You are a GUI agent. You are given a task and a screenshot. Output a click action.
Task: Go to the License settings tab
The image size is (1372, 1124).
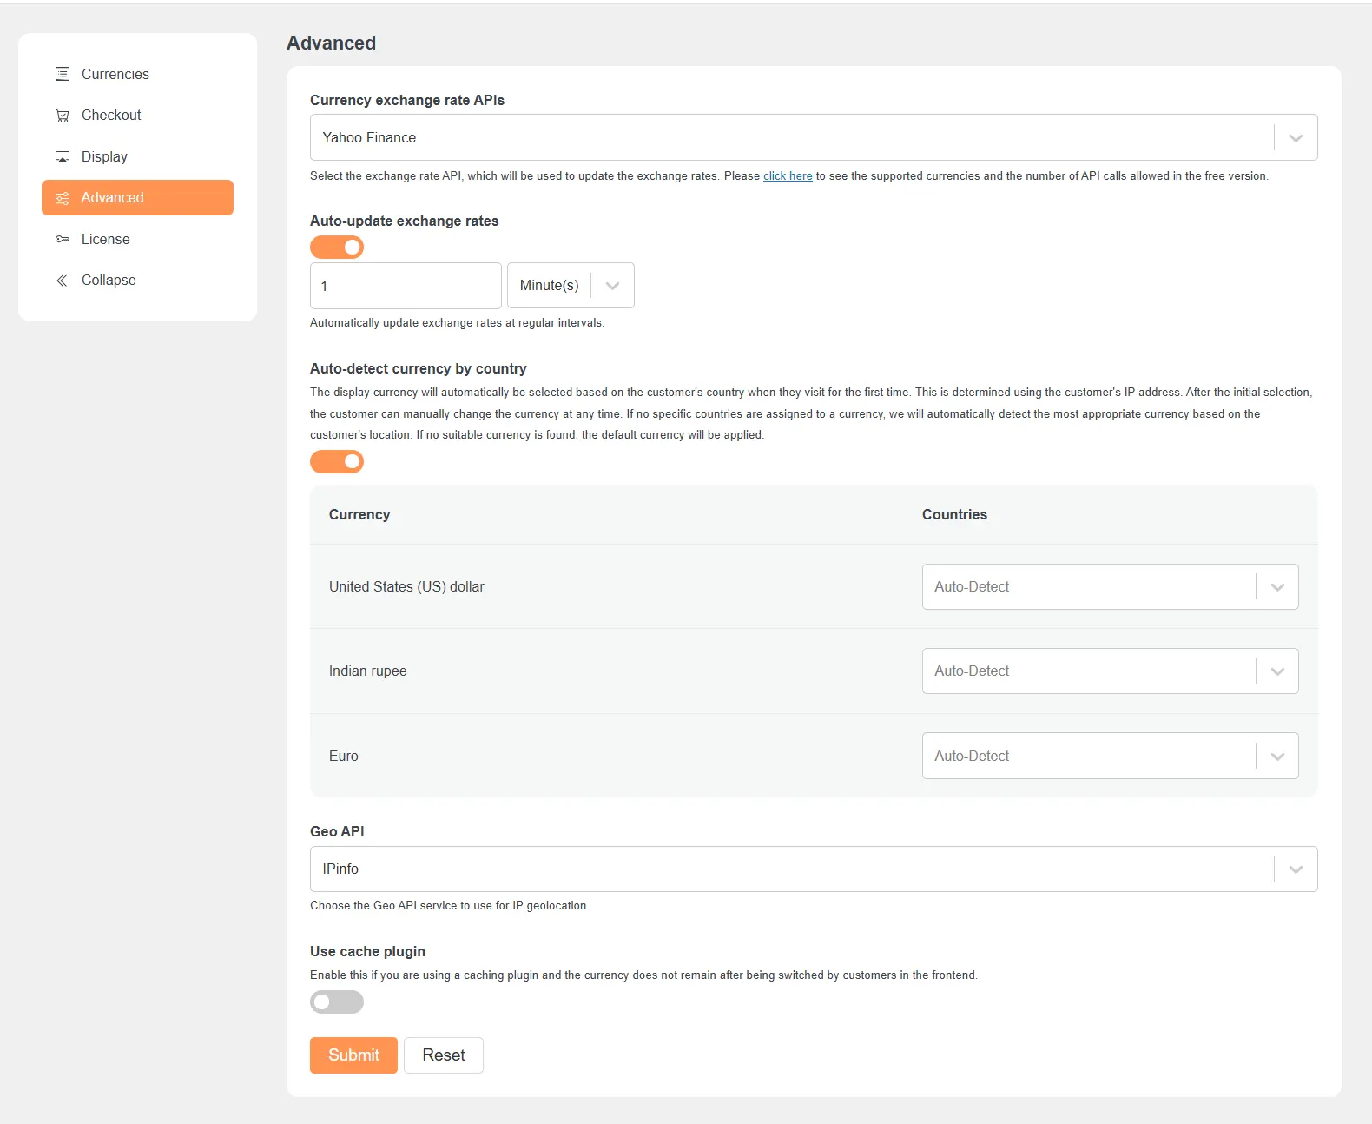tap(105, 239)
